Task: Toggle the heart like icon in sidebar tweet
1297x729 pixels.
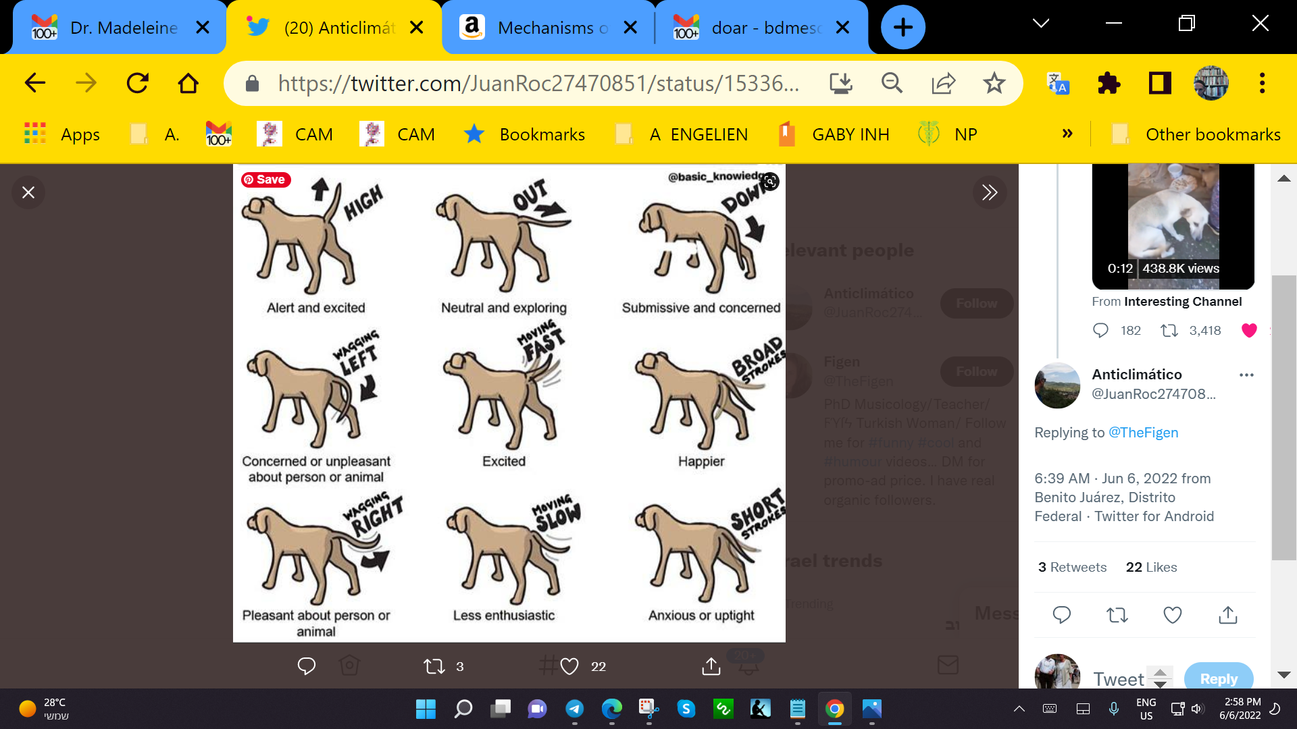Action: coord(1249,330)
